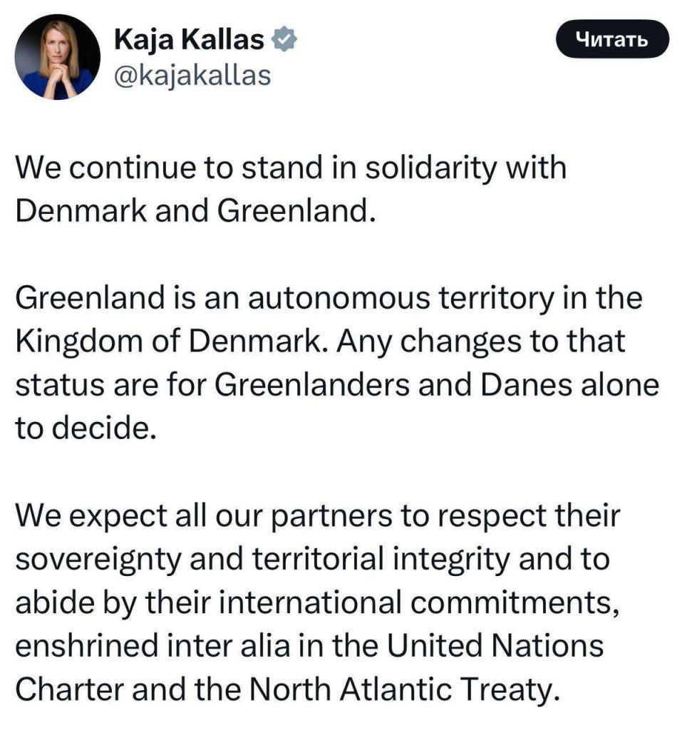The height and width of the screenshot is (730, 697).
Task: Click the "Kaja Kallas" display name
Action: pyautogui.click(x=188, y=41)
